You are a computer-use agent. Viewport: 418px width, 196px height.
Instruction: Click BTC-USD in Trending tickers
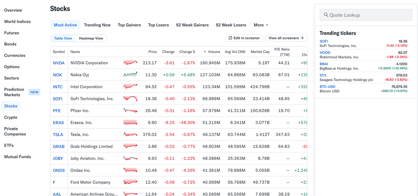coord(327,86)
